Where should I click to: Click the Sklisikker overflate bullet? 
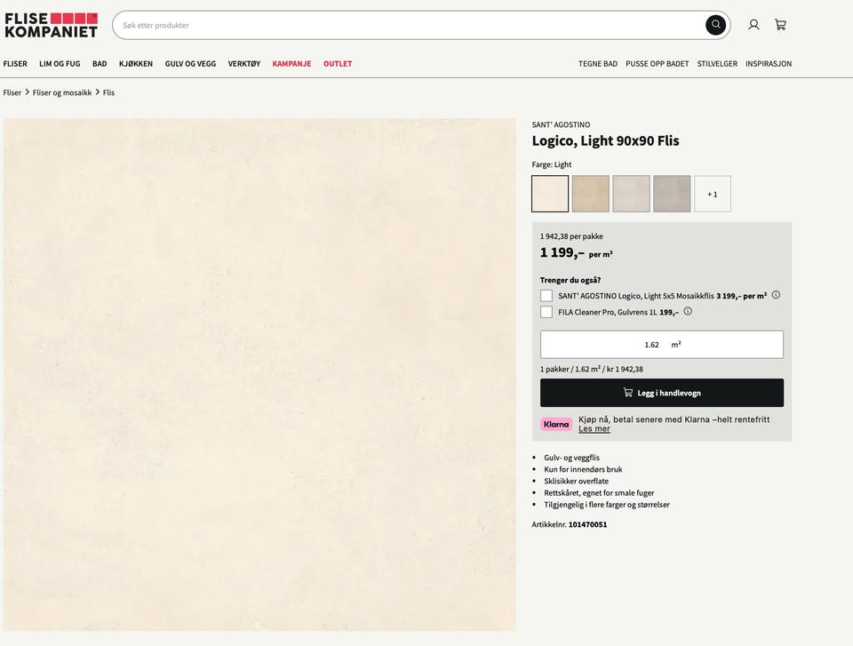(x=576, y=481)
